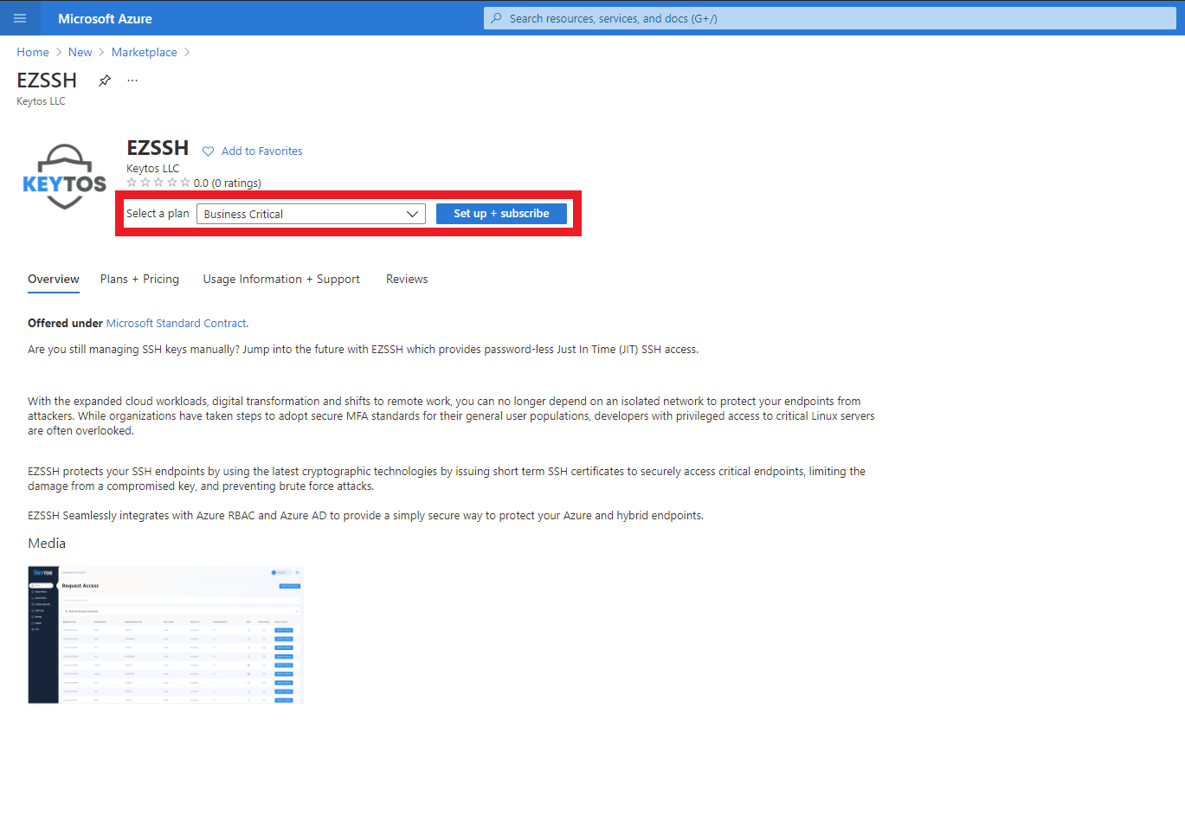Open the media screenshot thumbnail
This screenshot has height=824, width=1185.
[x=166, y=635]
